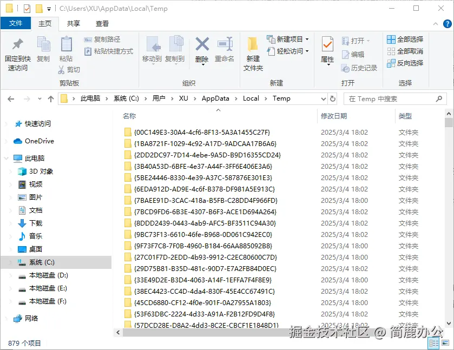Image resolution: width=454 pixels, height=350 pixels.
Task: Click the Copy ribbon icon
Action: [44, 44]
